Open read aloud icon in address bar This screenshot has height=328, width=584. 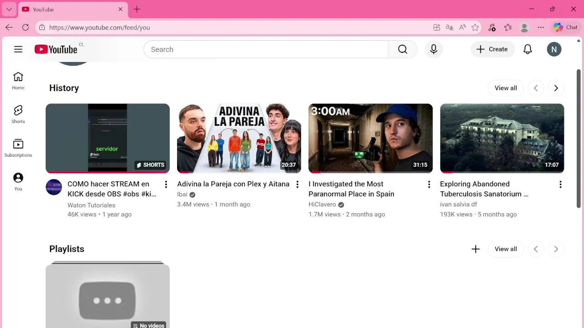(462, 27)
